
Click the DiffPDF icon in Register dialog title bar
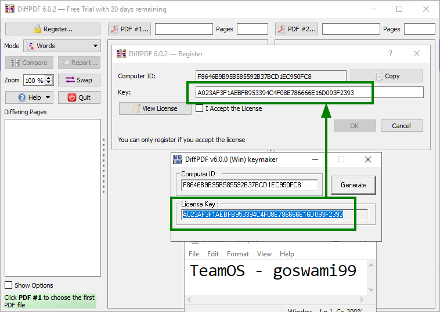pyautogui.click(x=121, y=53)
